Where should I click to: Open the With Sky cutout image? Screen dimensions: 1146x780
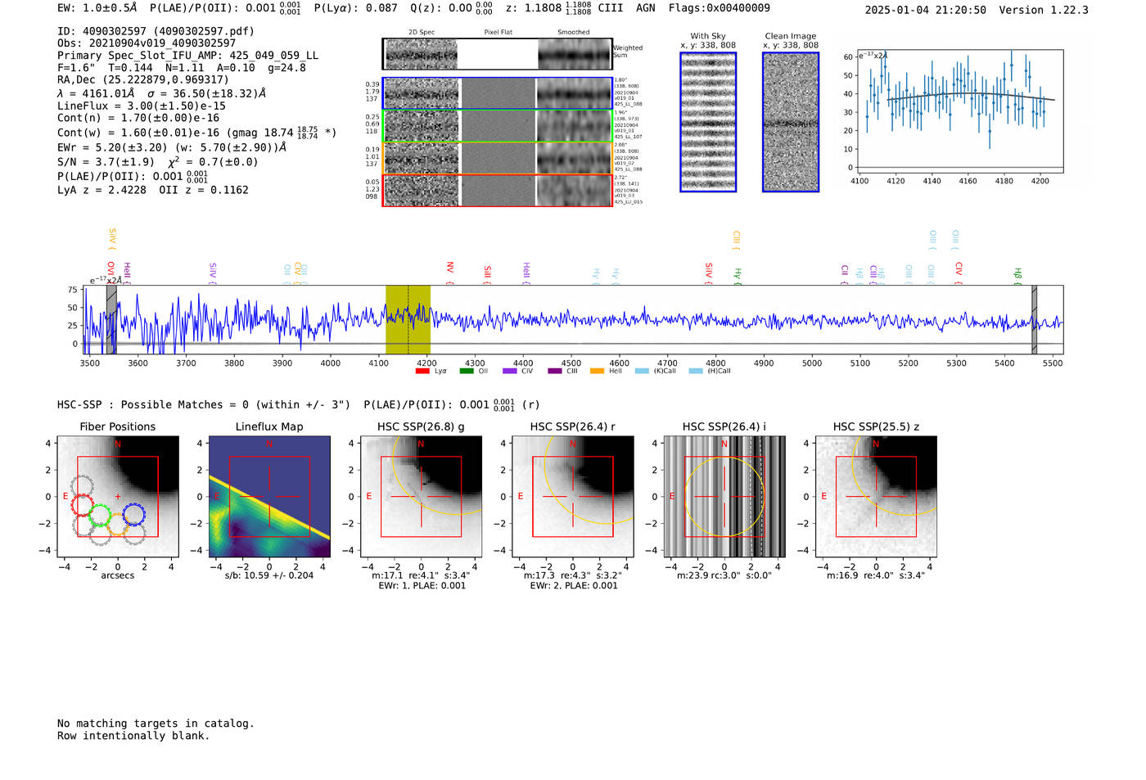point(708,122)
